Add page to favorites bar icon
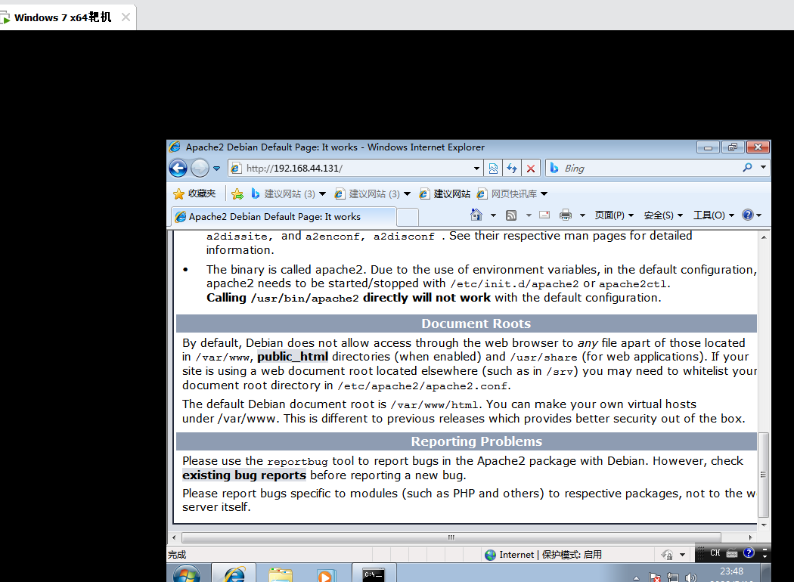 point(237,193)
